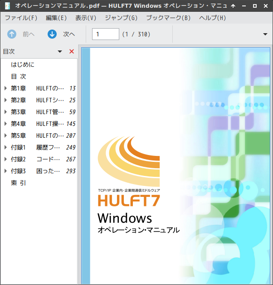Select 第2章 HULFTシ… entry

(39, 100)
